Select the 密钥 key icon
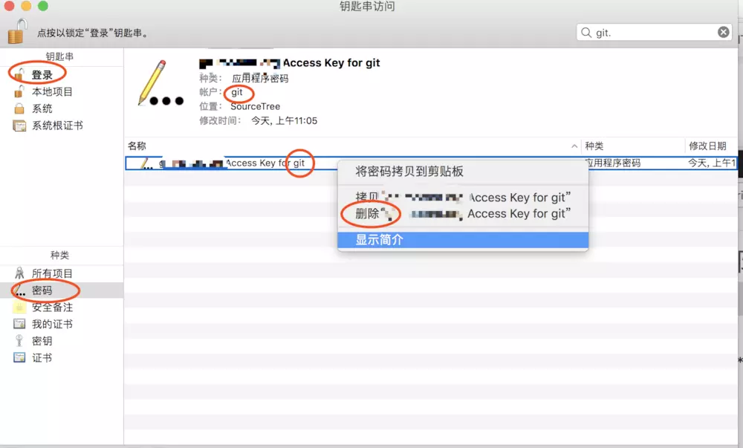 pos(19,340)
